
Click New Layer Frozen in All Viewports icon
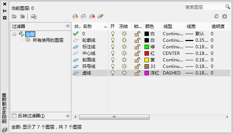tap(84, 16)
